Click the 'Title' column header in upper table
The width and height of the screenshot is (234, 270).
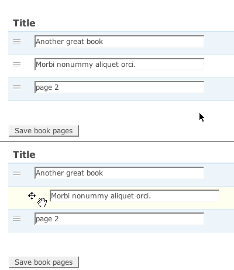(24, 23)
